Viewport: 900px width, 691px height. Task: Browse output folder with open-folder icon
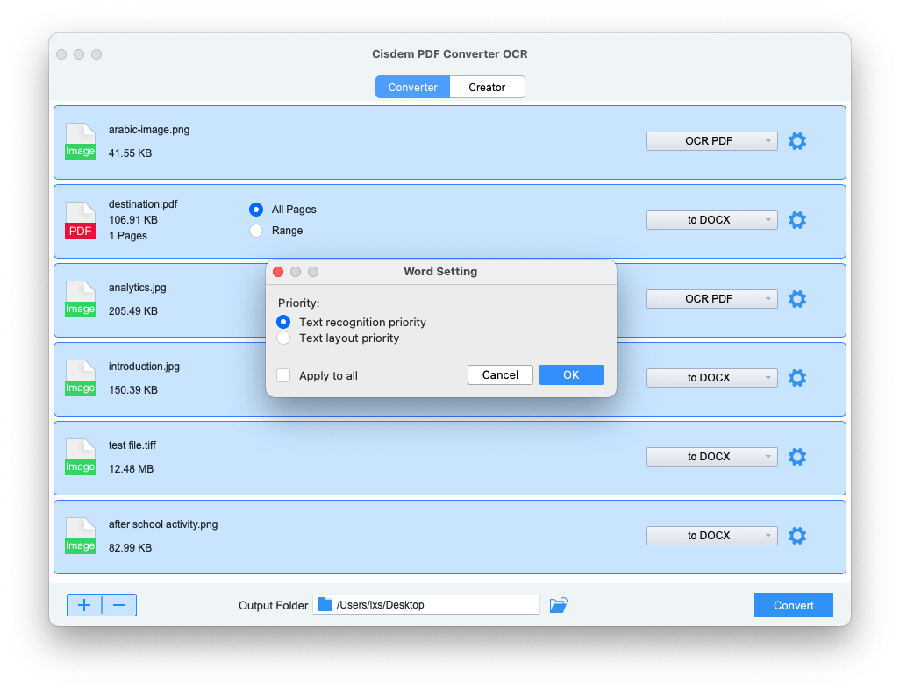[x=559, y=605]
